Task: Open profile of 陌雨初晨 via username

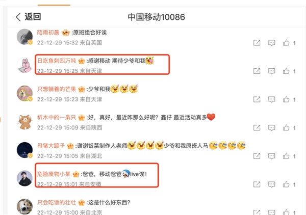Action: pos(48,33)
